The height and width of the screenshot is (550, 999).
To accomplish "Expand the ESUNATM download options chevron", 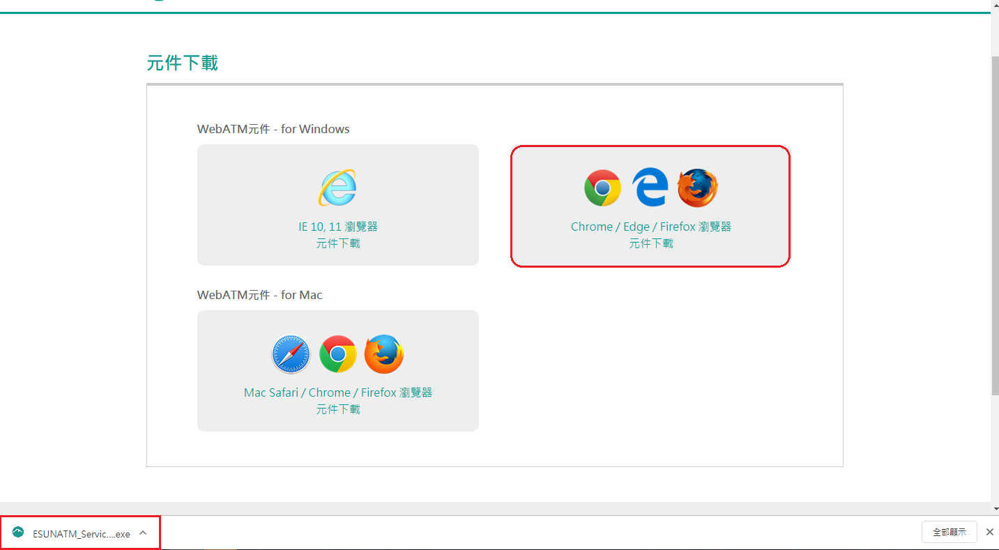I will click(143, 533).
